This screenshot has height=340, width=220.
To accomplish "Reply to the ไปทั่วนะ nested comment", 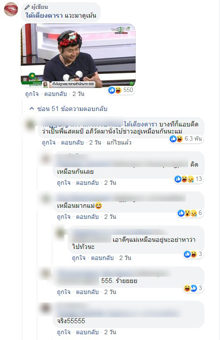I will click(x=102, y=258).
